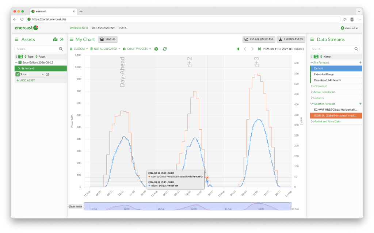The image size is (374, 233).
Task: Click the SAVE AS button
Action: 108,39
